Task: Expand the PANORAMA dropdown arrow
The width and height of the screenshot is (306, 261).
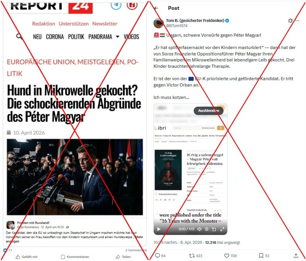Action: (118, 37)
